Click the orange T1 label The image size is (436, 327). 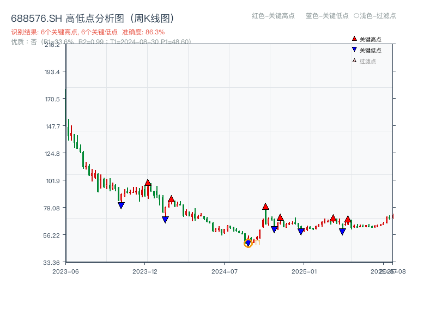point(257,243)
